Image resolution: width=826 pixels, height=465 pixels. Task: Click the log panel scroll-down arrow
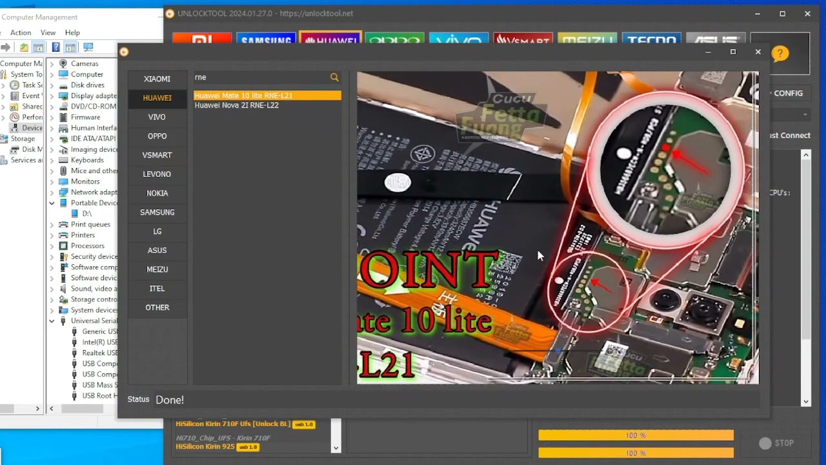[x=806, y=402]
